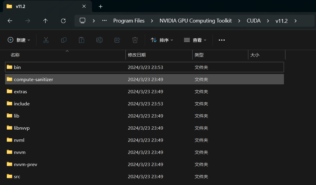The width and height of the screenshot is (316, 185).
Task: Jump to Program Files breadcrumb
Action: [129, 21]
